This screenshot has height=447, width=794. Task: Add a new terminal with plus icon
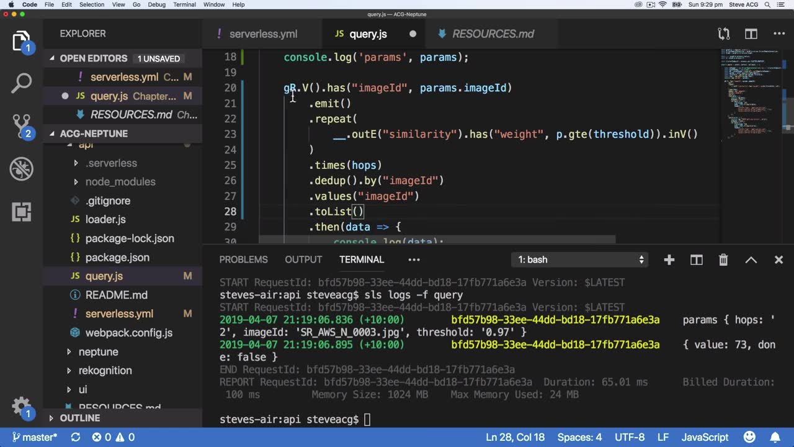[669, 260]
